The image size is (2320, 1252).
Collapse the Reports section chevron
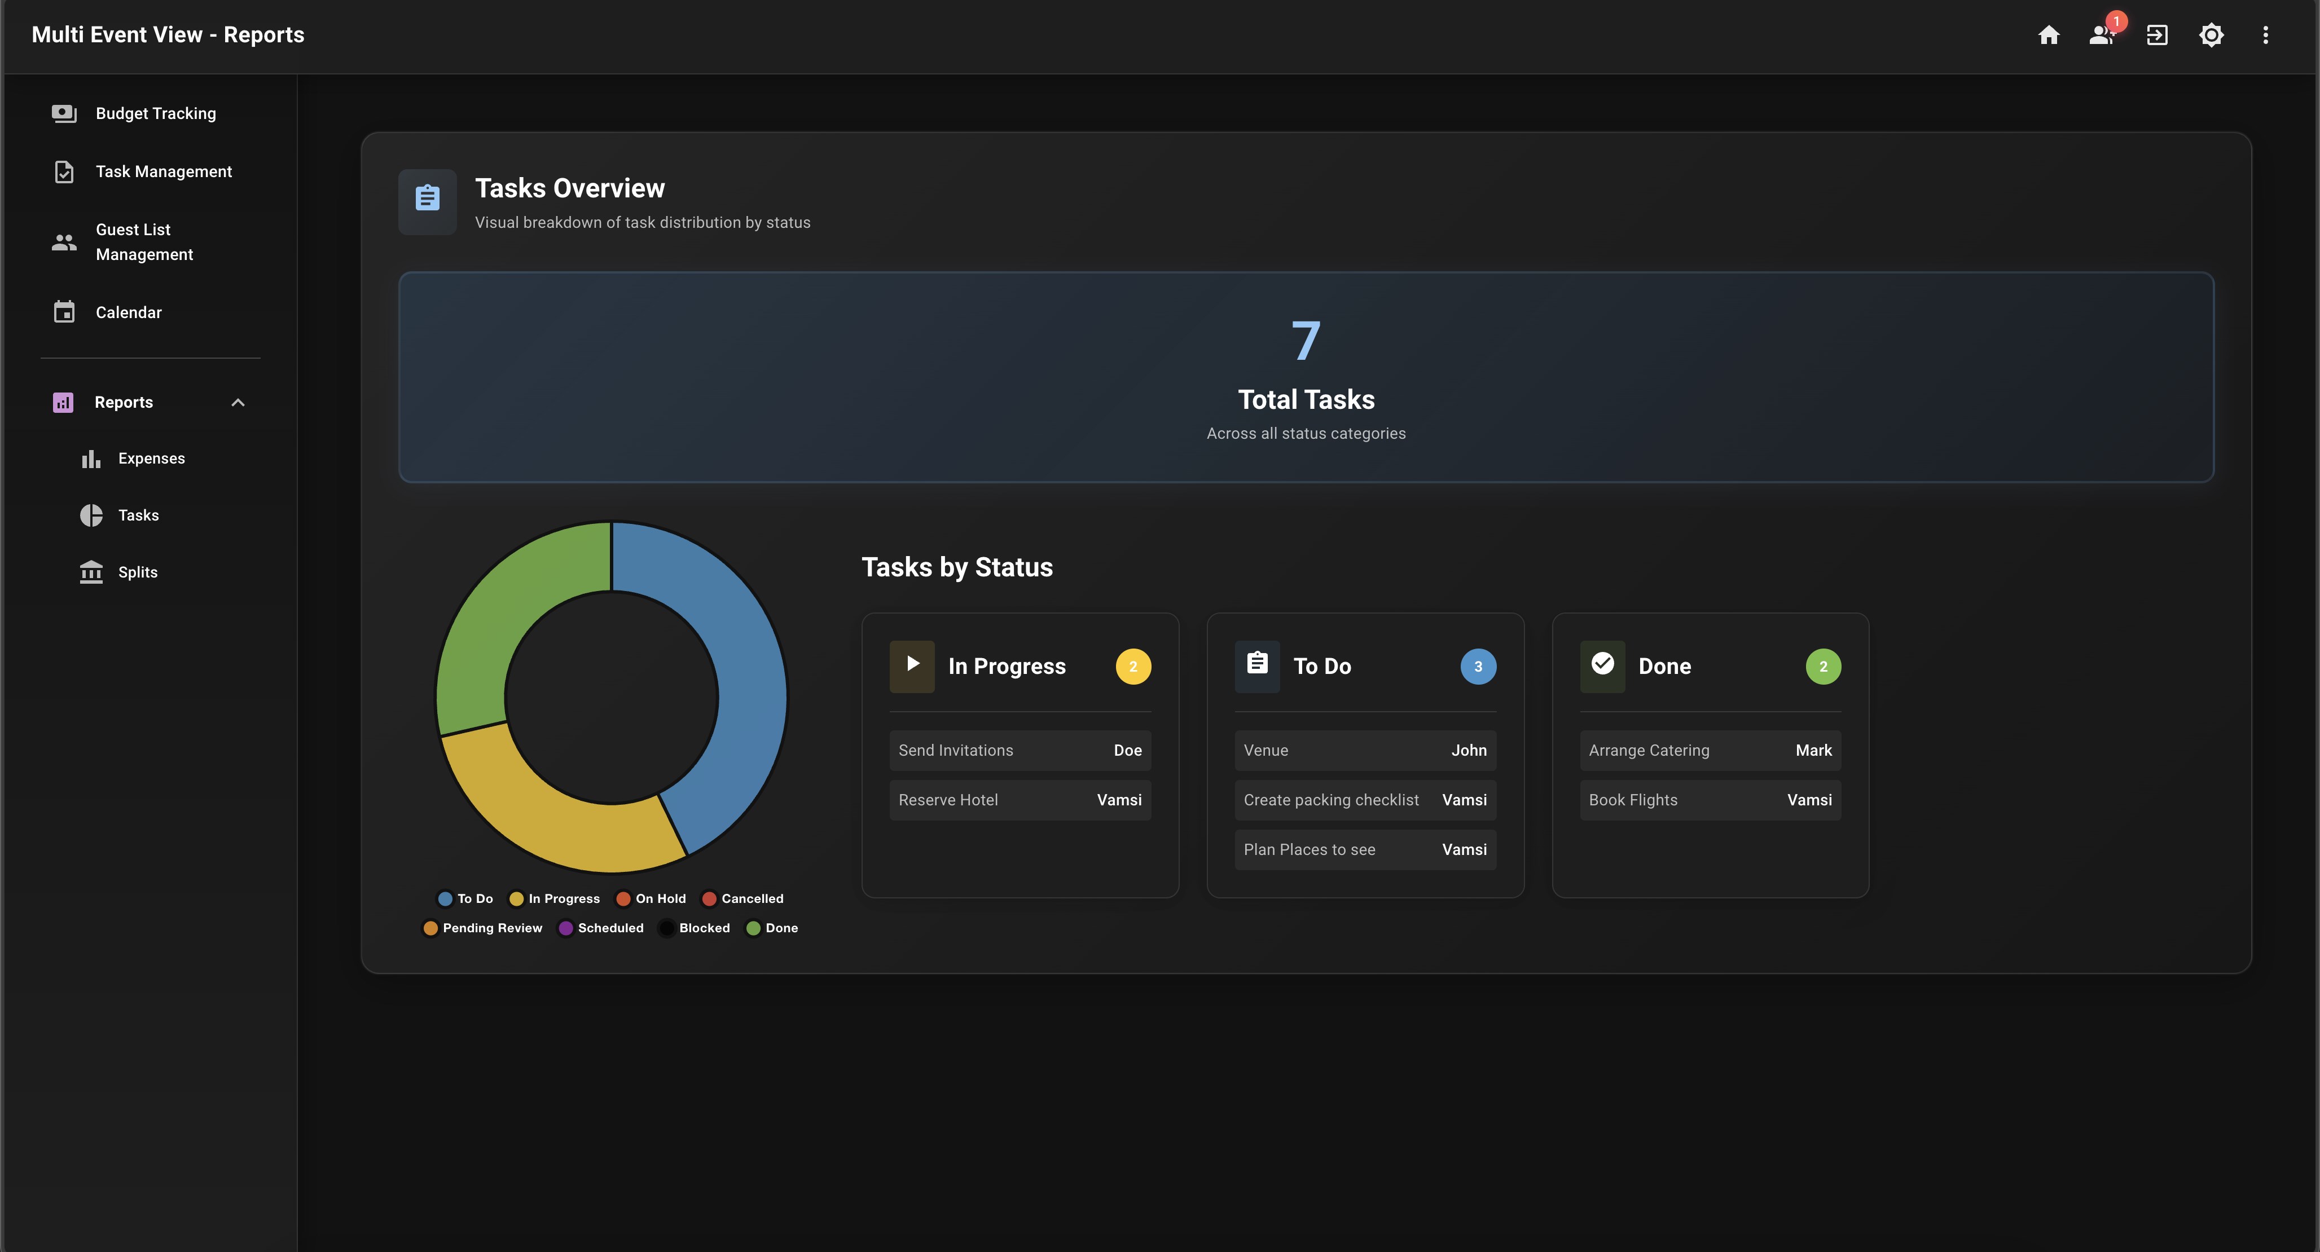[238, 402]
